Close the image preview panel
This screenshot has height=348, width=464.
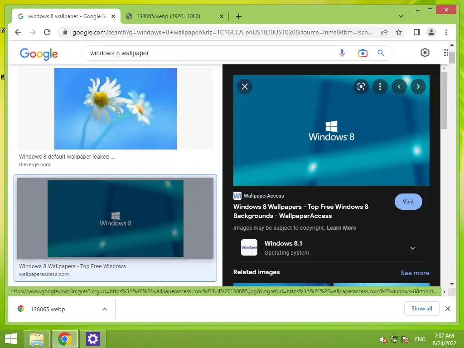point(244,87)
